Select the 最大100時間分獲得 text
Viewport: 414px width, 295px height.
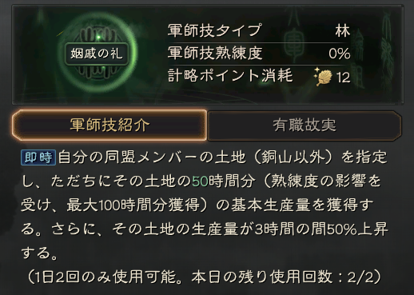[133, 205]
